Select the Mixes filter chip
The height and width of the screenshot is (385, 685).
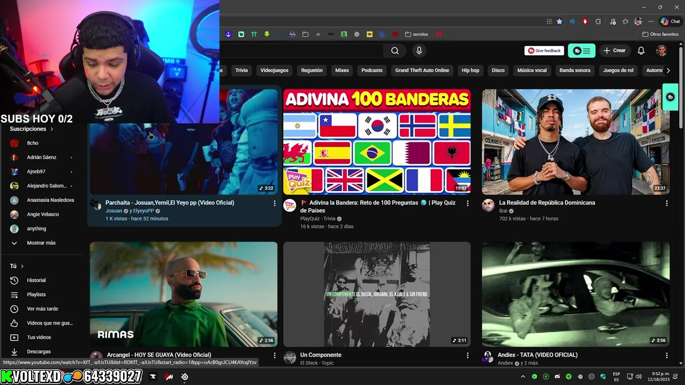[x=342, y=70]
